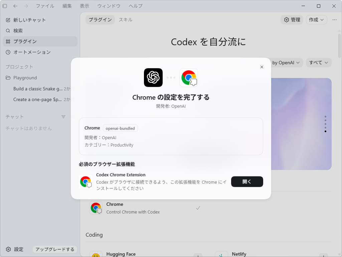Image resolution: width=342 pixels, height=257 pixels.
Task: Maximize the Codex window
Action: [x=319, y=6]
